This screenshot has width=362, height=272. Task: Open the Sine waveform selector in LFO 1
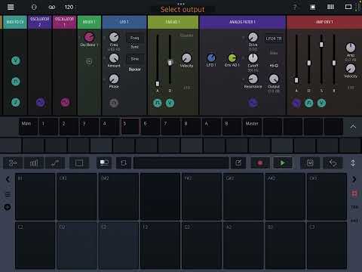click(x=135, y=59)
